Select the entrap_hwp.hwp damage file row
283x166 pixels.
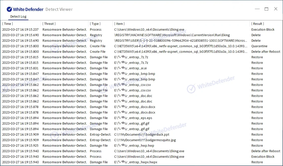click(x=134, y=146)
